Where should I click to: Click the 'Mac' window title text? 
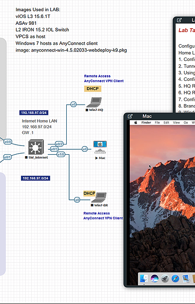pyautogui.click(x=147, y=116)
